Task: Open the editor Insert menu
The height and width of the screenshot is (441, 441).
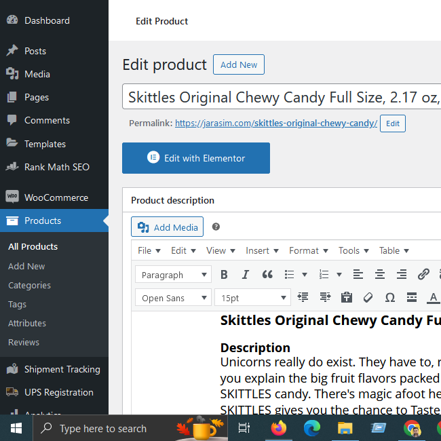Action: (262, 250)
